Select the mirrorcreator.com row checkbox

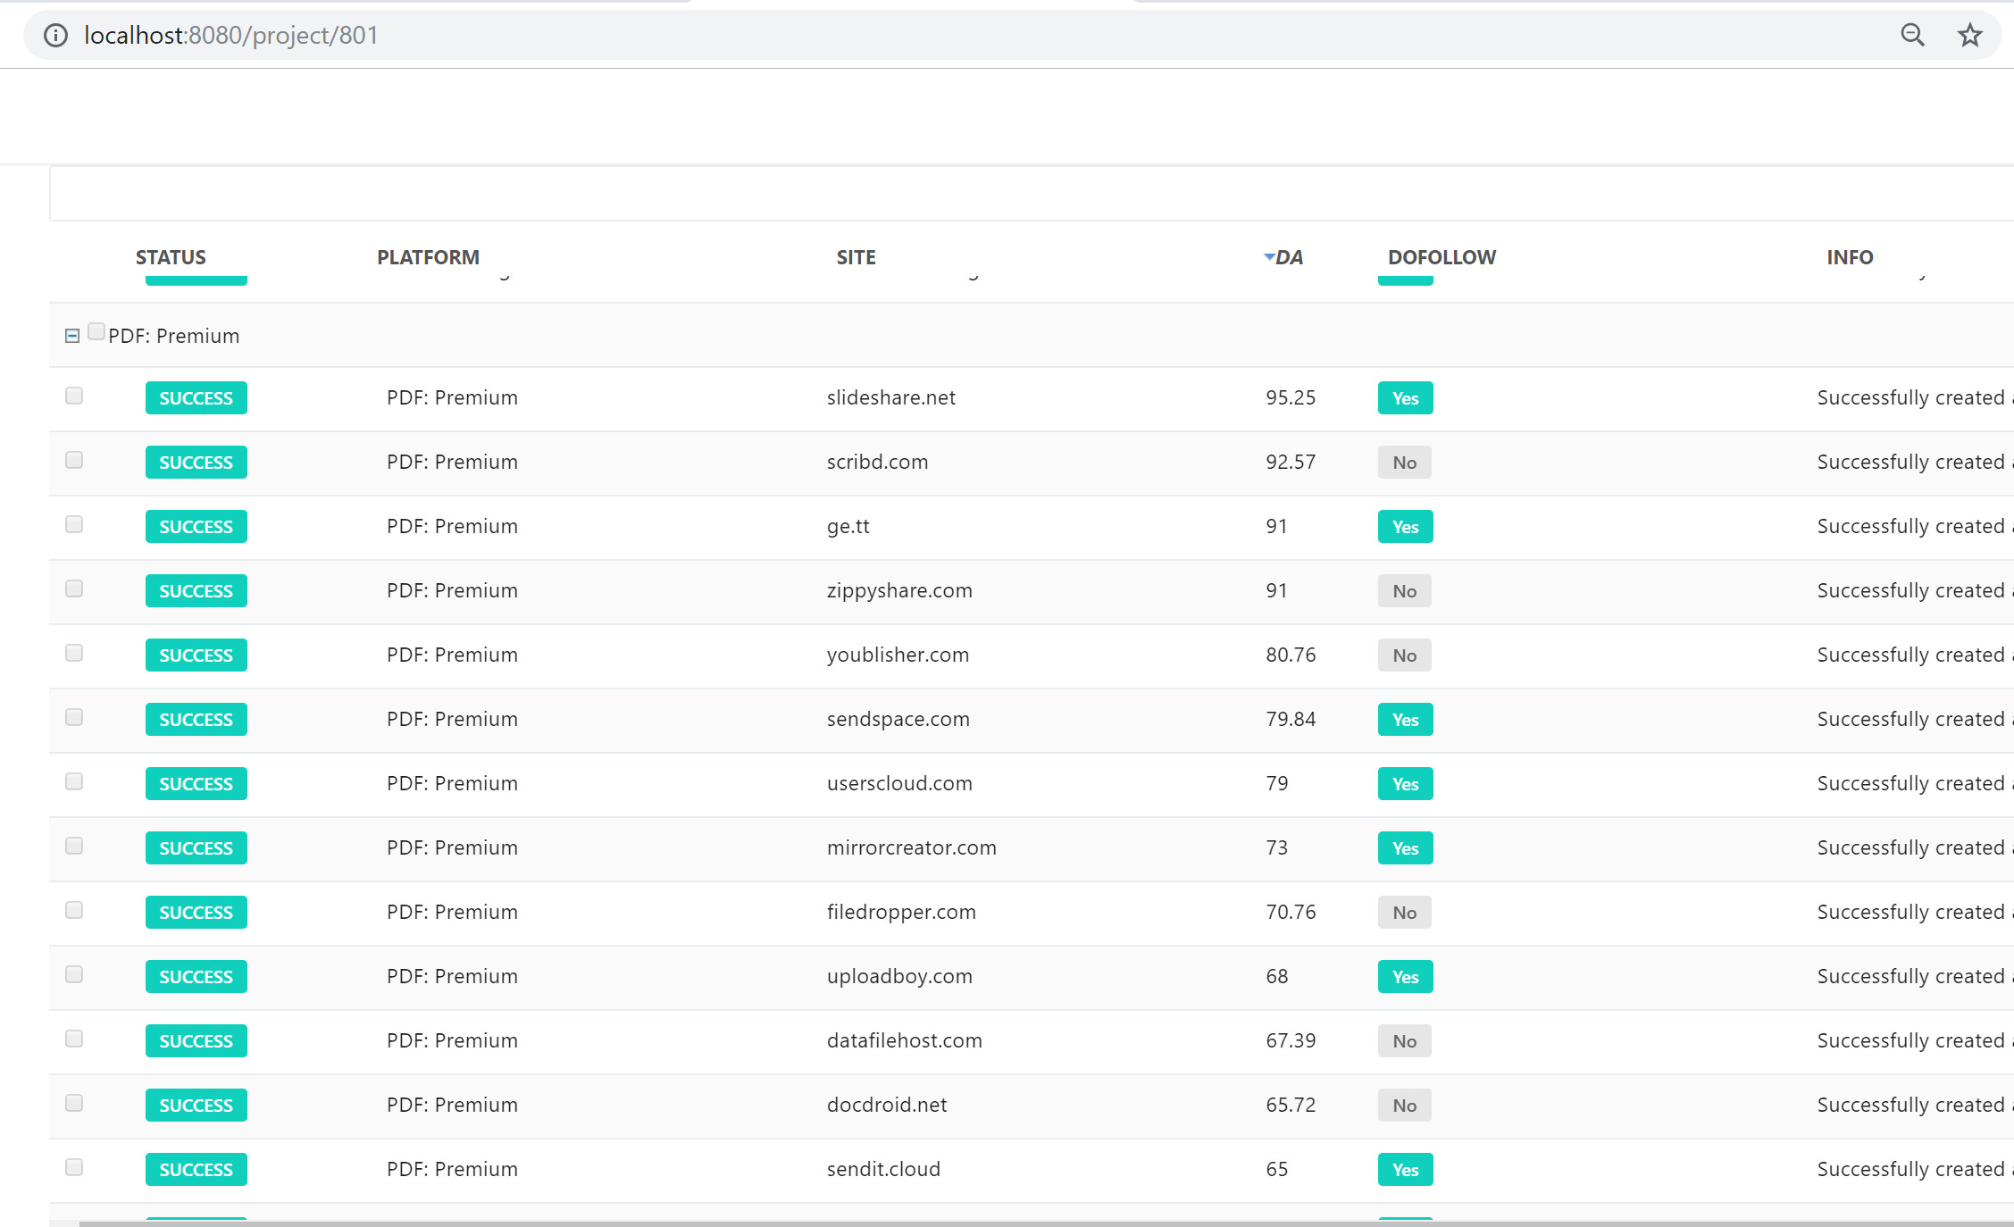(74, 846)
